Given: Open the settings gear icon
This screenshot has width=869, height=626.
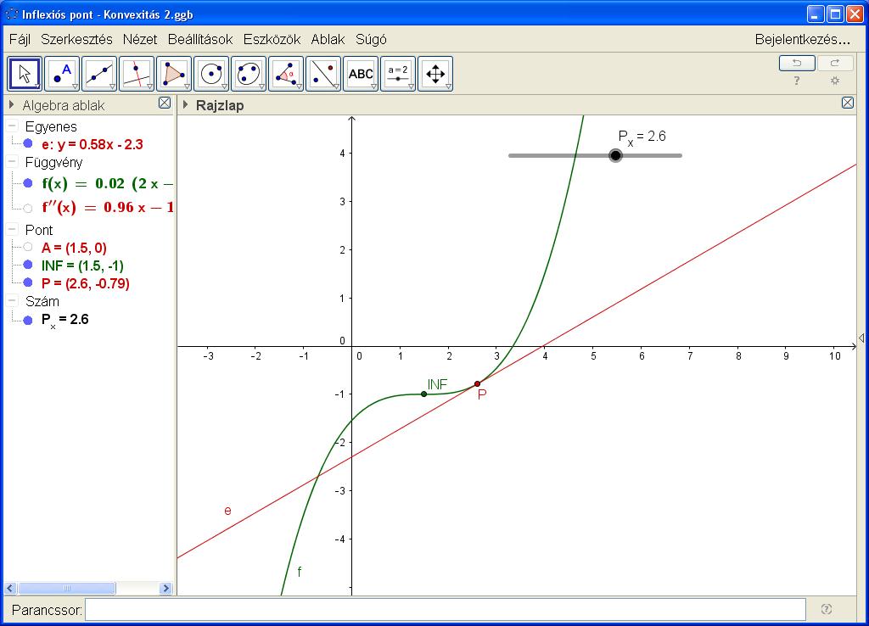Looking at the screenshot, I should 835,81.
